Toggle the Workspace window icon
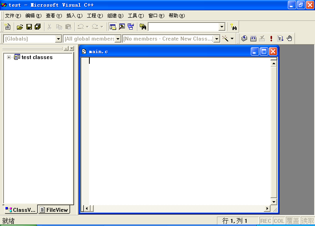This screenshot has width=315, height=226. coord(113,27)
